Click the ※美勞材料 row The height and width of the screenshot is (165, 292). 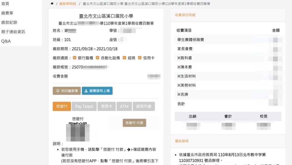[x=228, y=85]
